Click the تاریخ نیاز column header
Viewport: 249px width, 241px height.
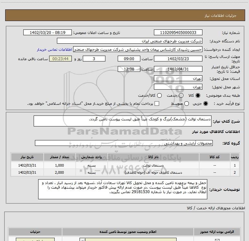27,157
